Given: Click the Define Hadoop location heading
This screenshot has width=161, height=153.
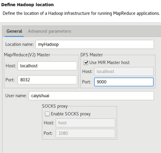Looking at the screenshot, I should [x=27, y=5].
